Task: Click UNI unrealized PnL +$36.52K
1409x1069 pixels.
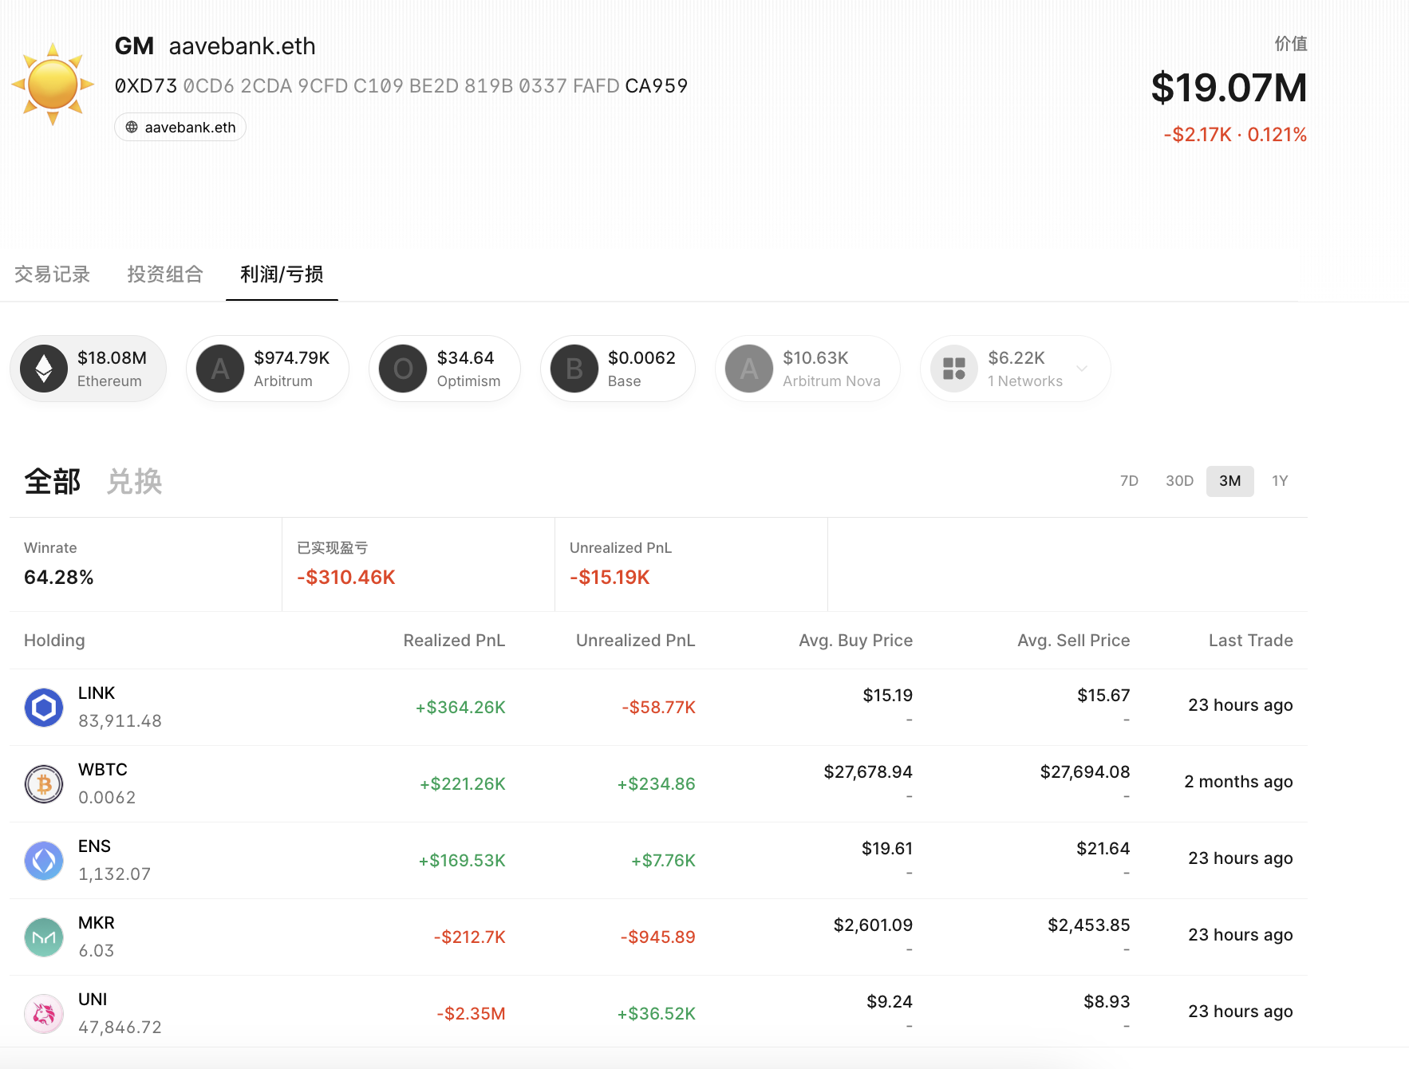Action: click(x=656, y=1014)
